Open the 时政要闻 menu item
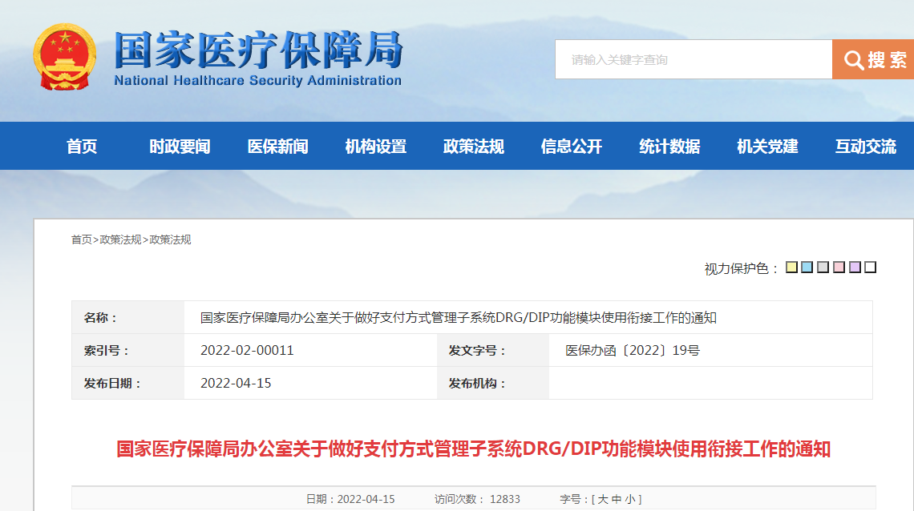The image size is (914, 511). click(x=180, y=146)
